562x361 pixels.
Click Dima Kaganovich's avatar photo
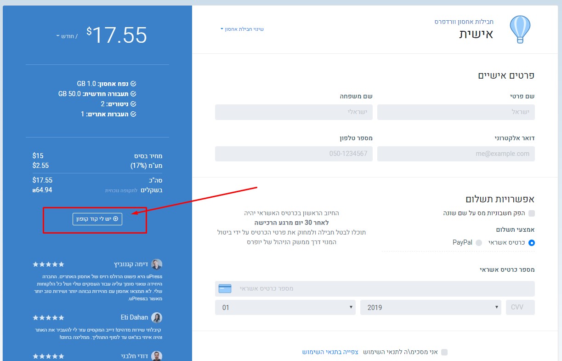point(157,264)
